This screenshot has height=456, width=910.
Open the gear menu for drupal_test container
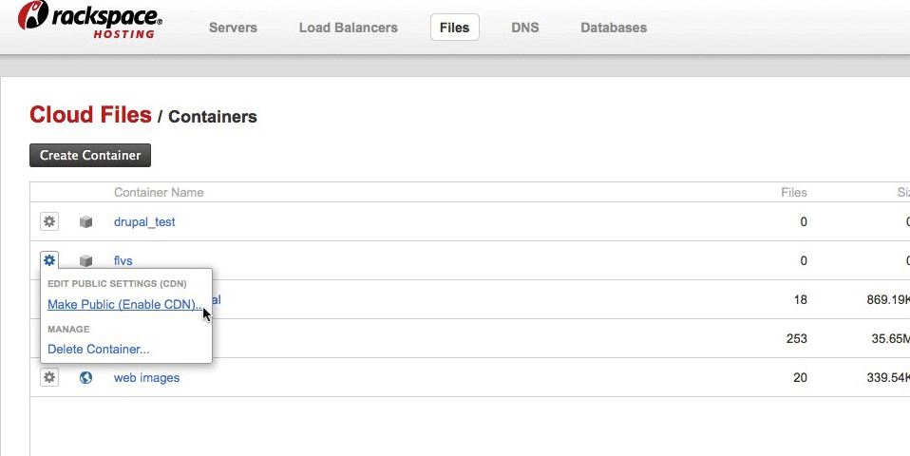tap(49, 221)
